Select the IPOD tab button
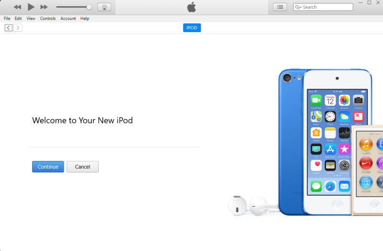This screenshot has width=383, height=251. click(x=192, y=28)
